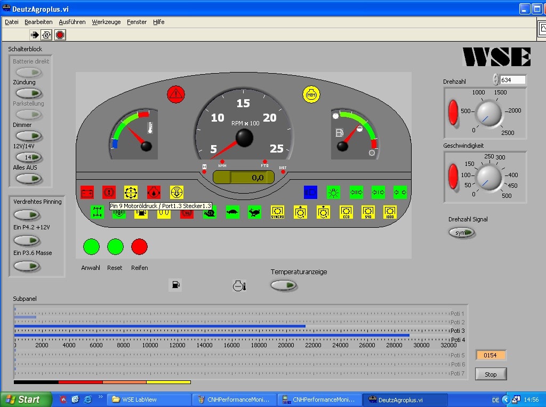
Task: Click the yellow SYNCRO PTO indicator
Action: coord(277,212)
